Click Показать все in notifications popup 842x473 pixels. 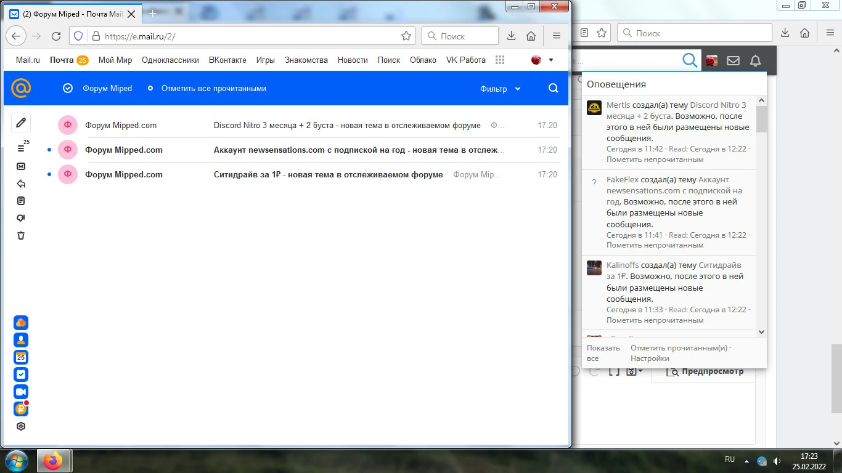(x=603, y=353)
